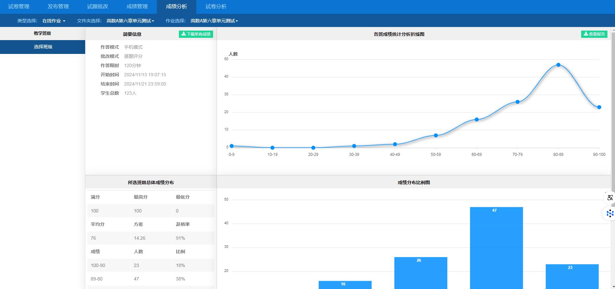Click the 38% ratio cell
Image resolution: width=615 pixels, height=289 pixels.
pyautogui.click(x=193, y=279)
